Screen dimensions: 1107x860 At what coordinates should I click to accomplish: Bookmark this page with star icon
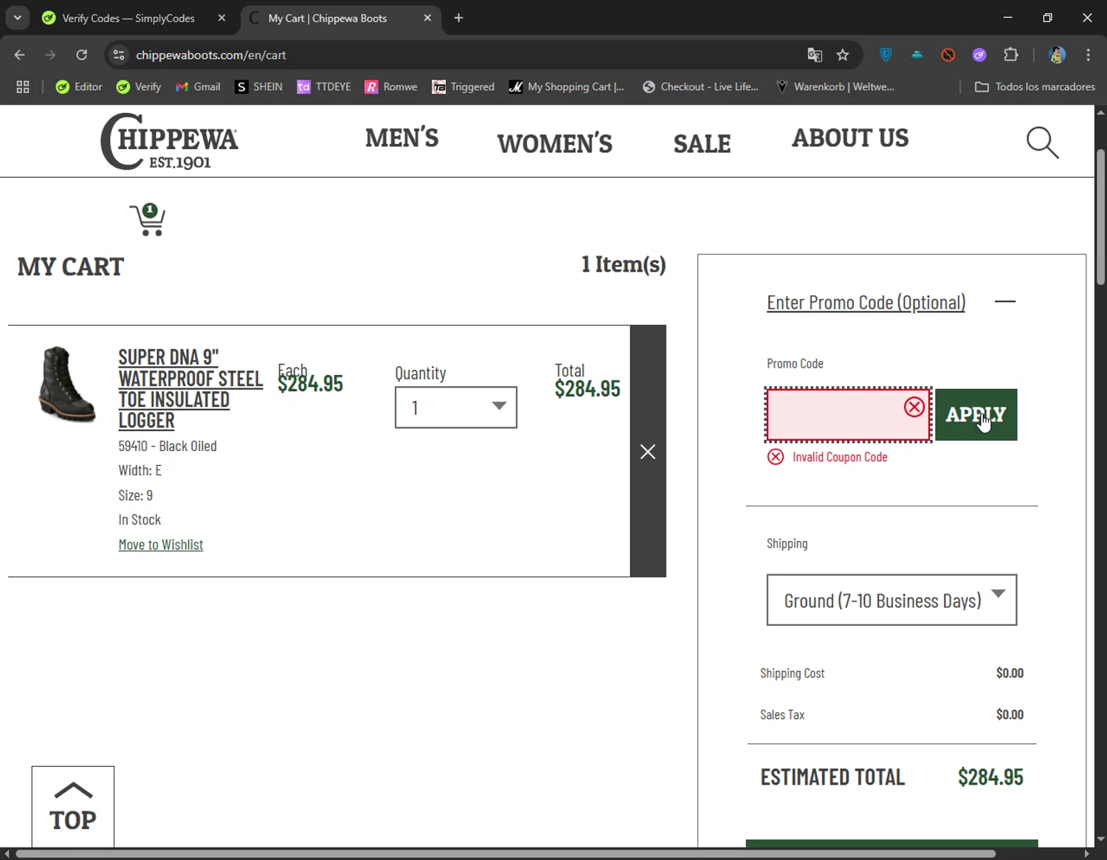click(x=843, y=55)
